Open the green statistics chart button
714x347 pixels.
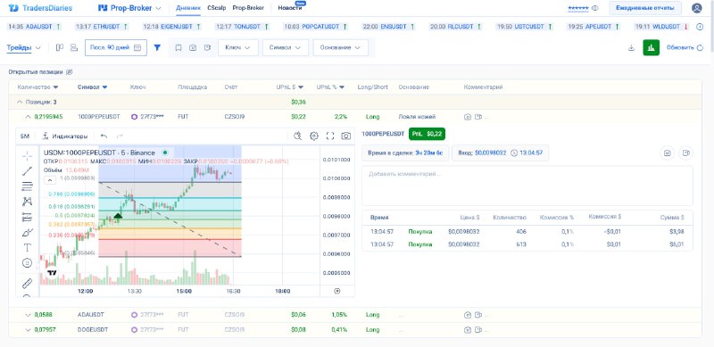tap(652, 47)
